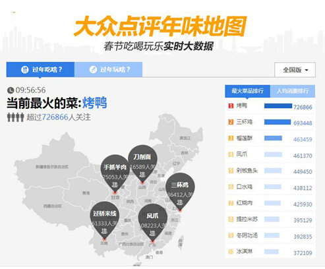This screenshot has width=325, height=269.
Task: Click dish name 提拉米苏 in ranking
Action: tap(247, 219)
